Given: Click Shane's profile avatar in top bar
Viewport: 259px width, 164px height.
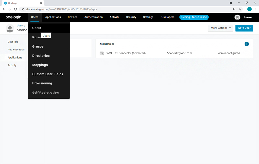Looking at the screenshot, I should 238,17.
